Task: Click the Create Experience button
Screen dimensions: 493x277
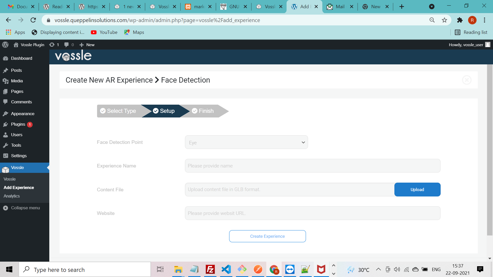Action: [267, 236]
